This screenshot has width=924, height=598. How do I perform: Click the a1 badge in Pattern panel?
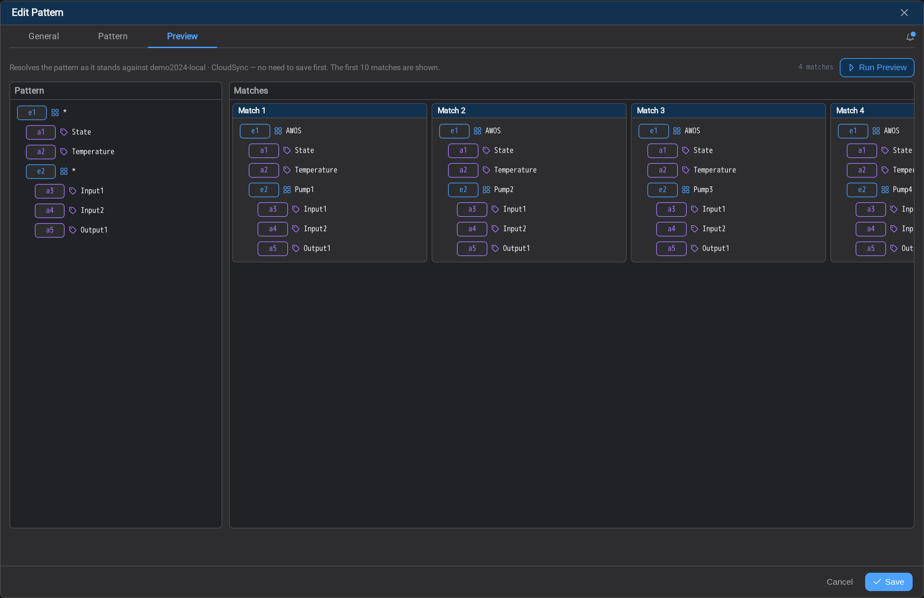pos(41,132)
